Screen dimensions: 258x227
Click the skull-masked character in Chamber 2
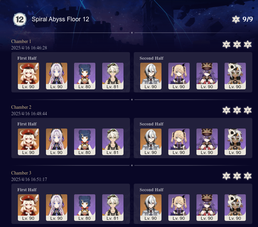(235, 142)
